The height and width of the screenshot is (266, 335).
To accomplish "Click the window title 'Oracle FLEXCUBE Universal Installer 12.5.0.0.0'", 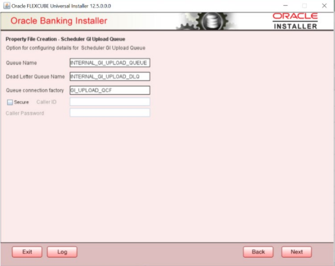I will (x=61, y=6).
